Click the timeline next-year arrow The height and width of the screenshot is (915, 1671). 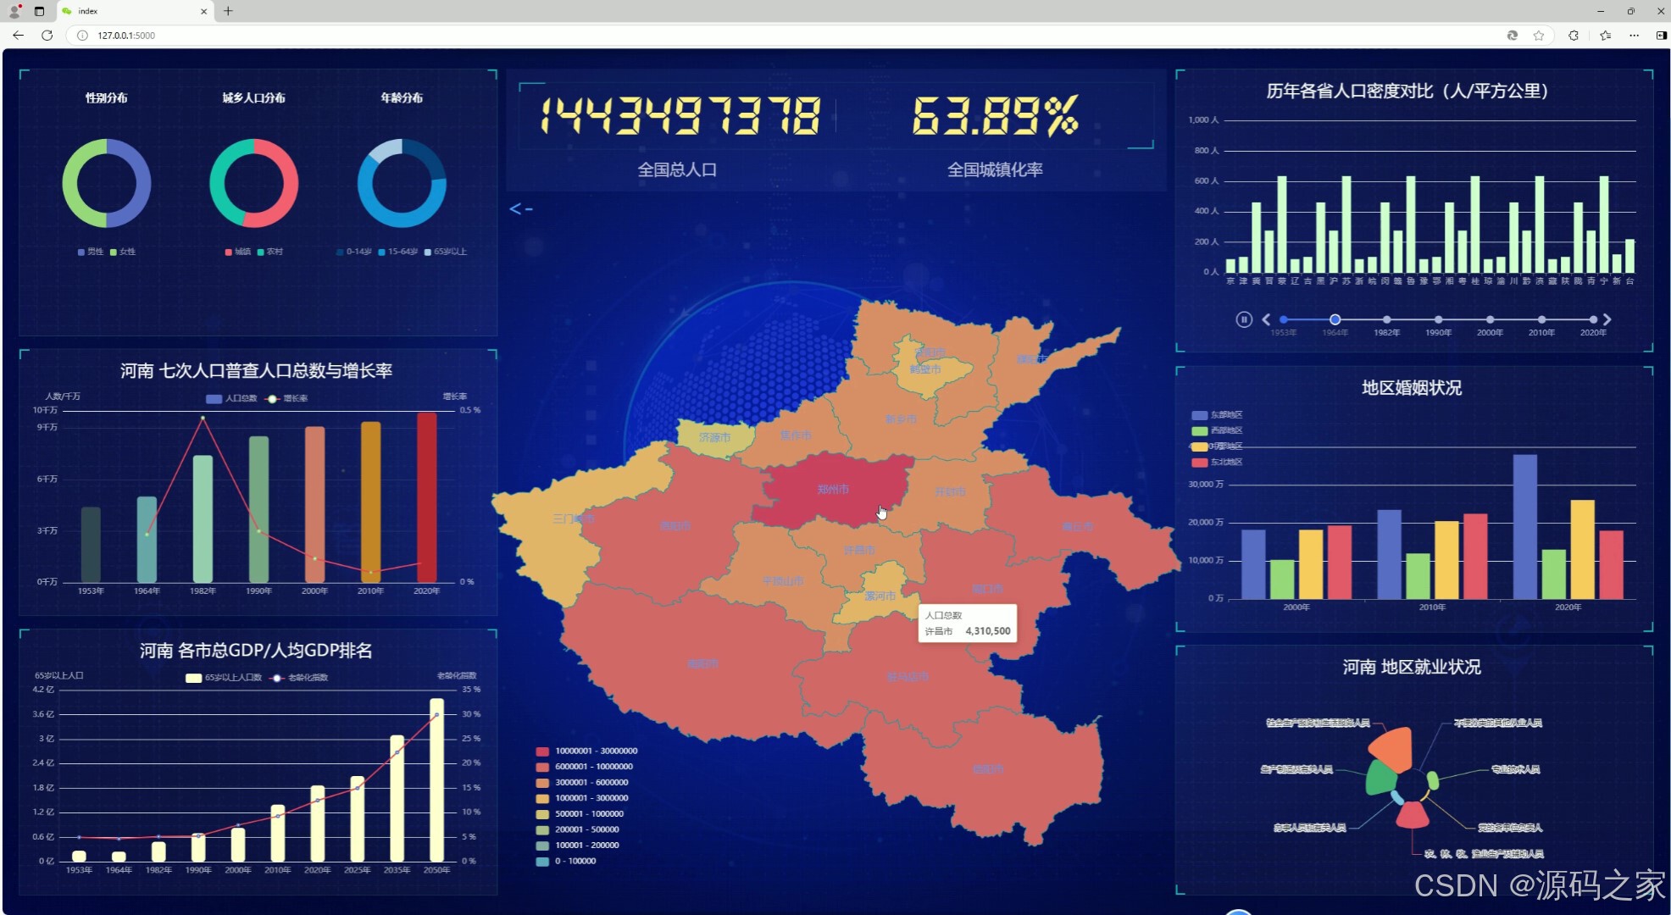[x=1607, y=319]
